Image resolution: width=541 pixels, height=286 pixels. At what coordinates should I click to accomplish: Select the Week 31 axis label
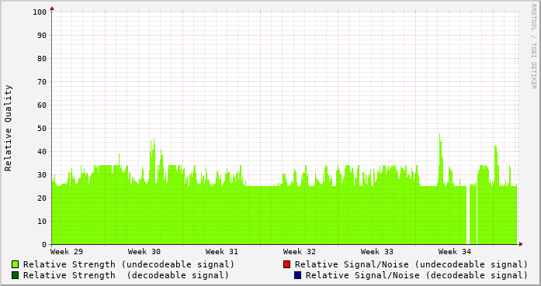[x=222, y=252]
